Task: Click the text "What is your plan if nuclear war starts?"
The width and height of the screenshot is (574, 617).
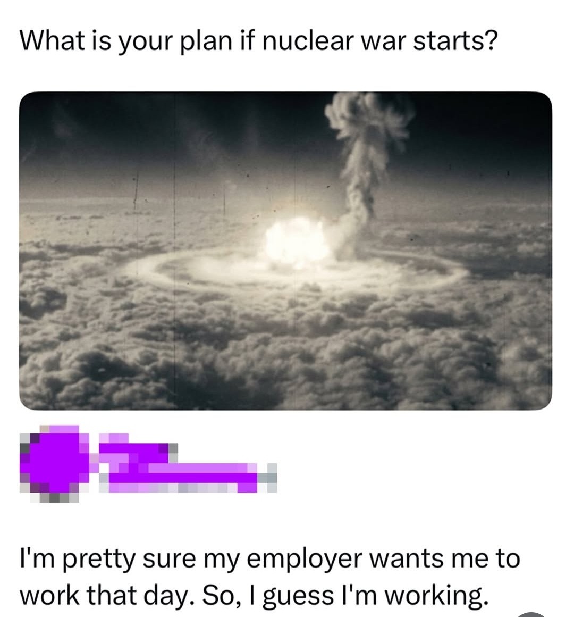Action: 258,41
